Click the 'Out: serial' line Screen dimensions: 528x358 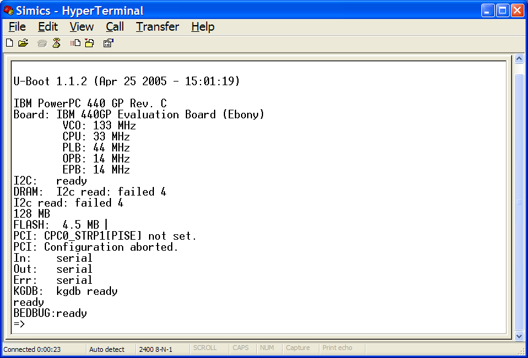53,269
